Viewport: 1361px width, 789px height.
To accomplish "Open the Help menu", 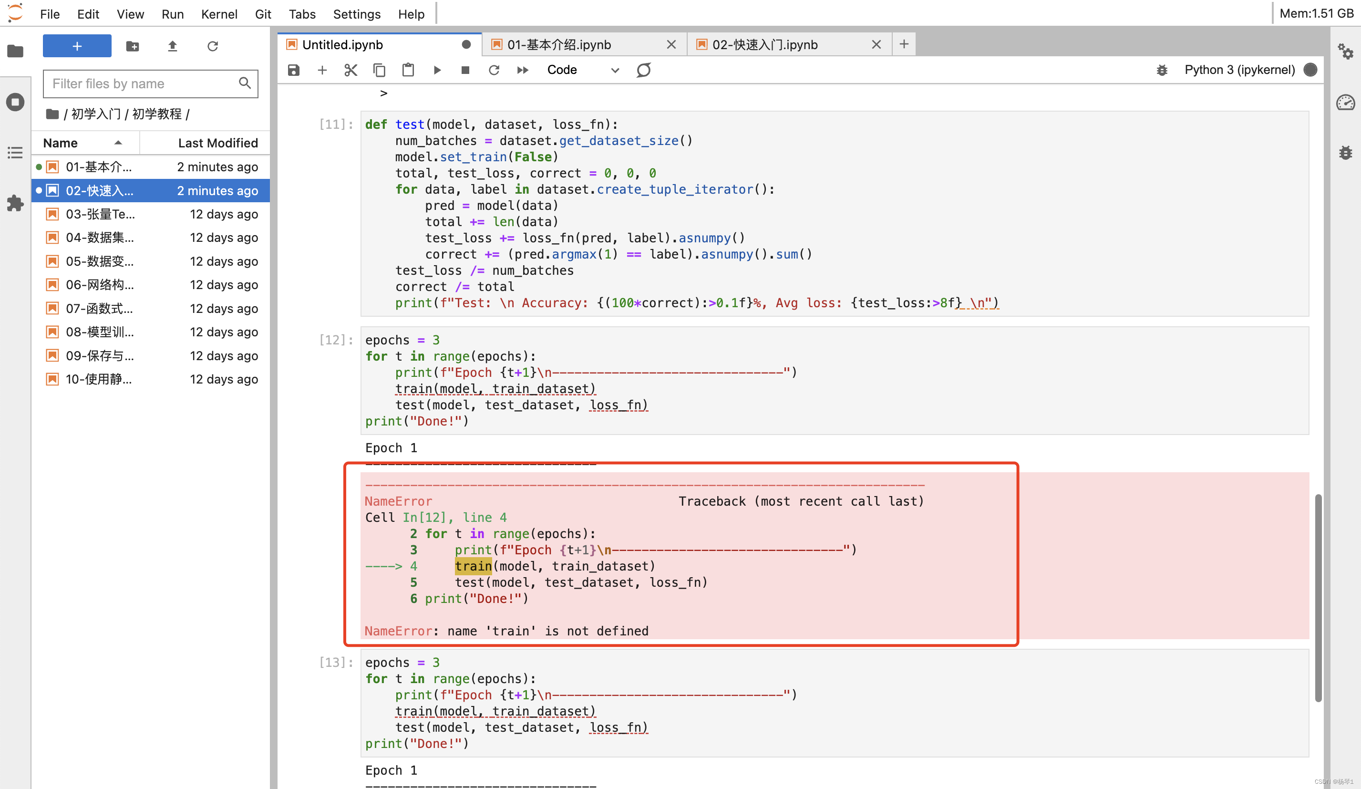I will click(x=411, y=14).
